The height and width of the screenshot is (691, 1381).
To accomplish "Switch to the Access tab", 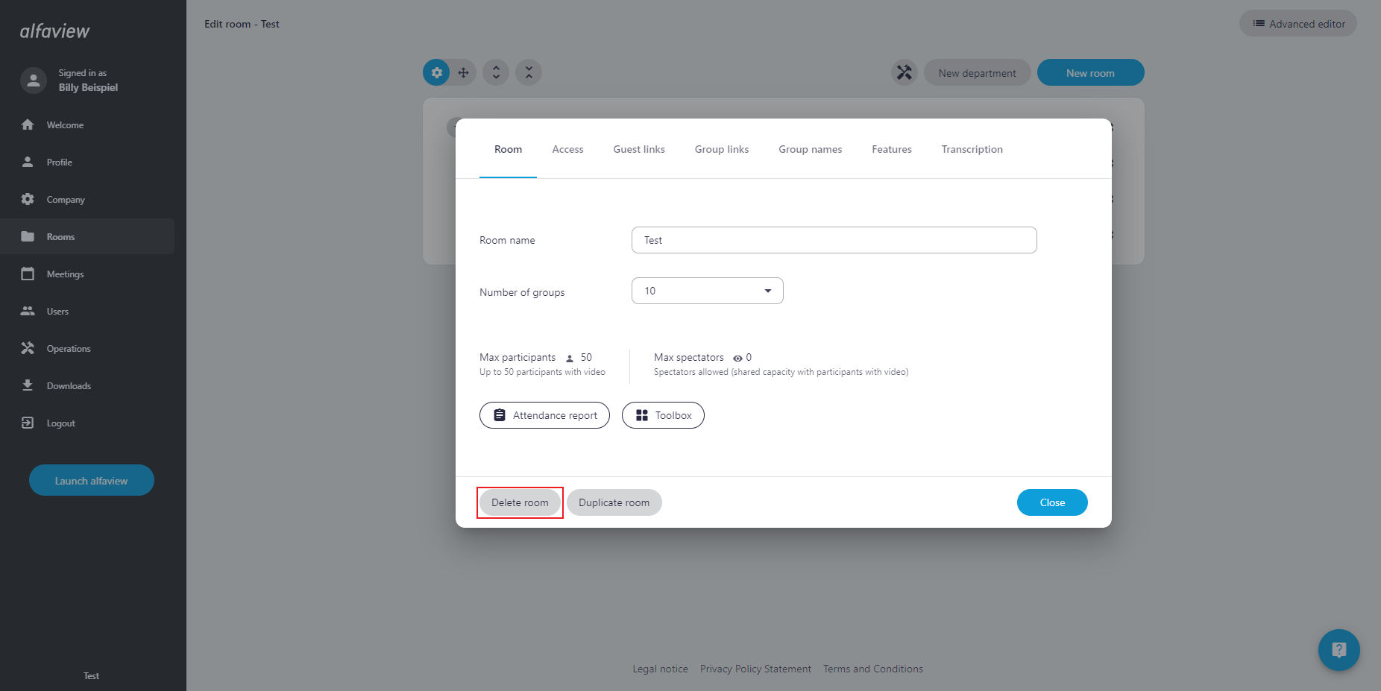I will pos(567,149).
